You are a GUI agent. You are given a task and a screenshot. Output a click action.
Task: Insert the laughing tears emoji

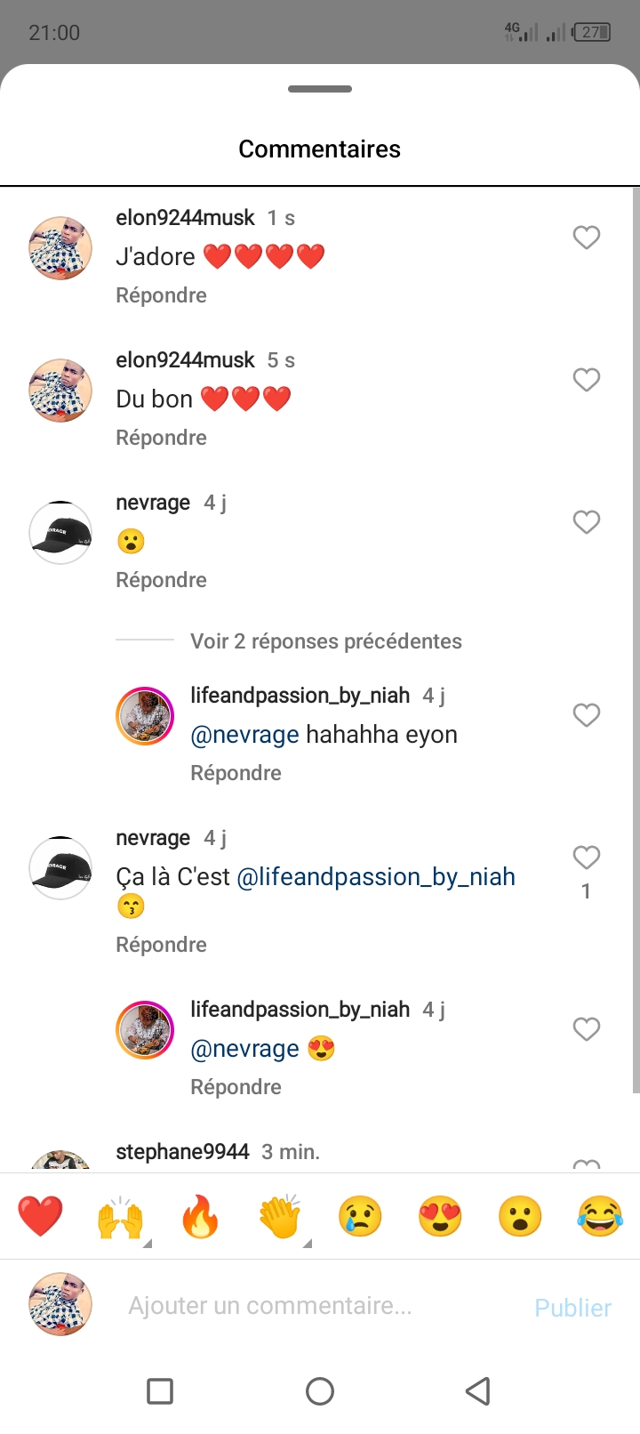coord(600,1216)
